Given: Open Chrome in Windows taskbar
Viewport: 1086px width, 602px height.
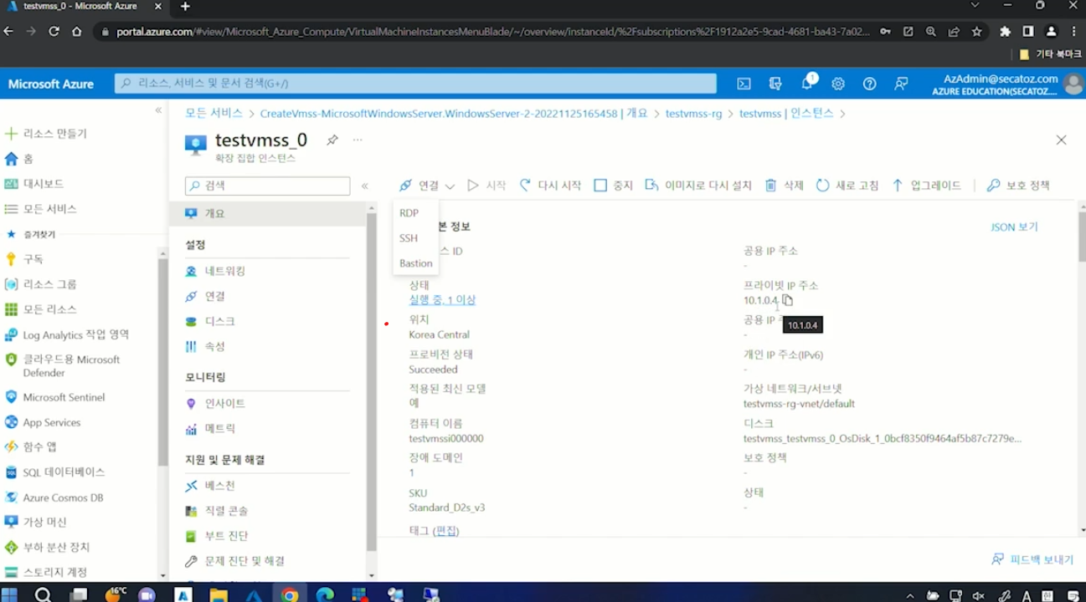Looking at the screenshot, I should 289,594.
